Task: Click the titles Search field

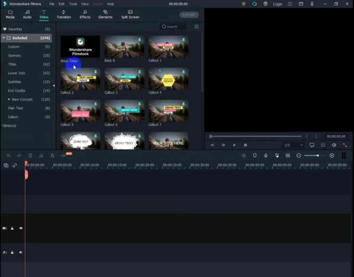Action: (x=174, y=27)
